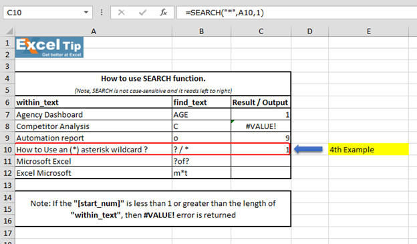The height and width of the screenshot is (244, 417).
Task: Click the formula bar options dots
Action: 102,13
